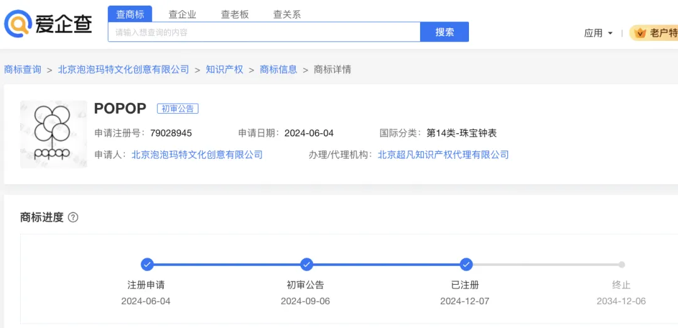
Task: Click the 注册申请 checkmark step marker
Action: (147, 265)
